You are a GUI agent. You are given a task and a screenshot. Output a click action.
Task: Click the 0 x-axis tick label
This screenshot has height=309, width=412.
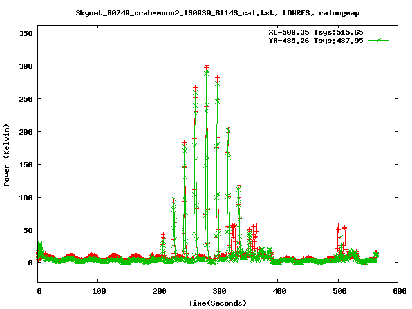pos(39,291)
